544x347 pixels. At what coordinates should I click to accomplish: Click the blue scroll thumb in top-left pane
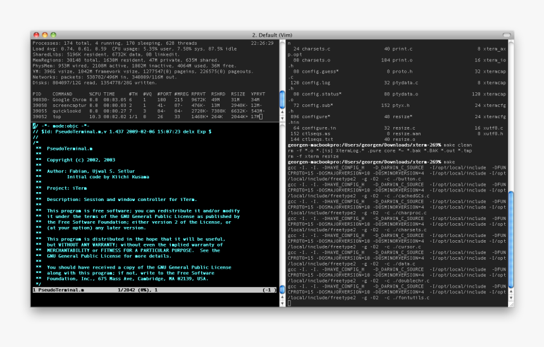click(282, 99)
